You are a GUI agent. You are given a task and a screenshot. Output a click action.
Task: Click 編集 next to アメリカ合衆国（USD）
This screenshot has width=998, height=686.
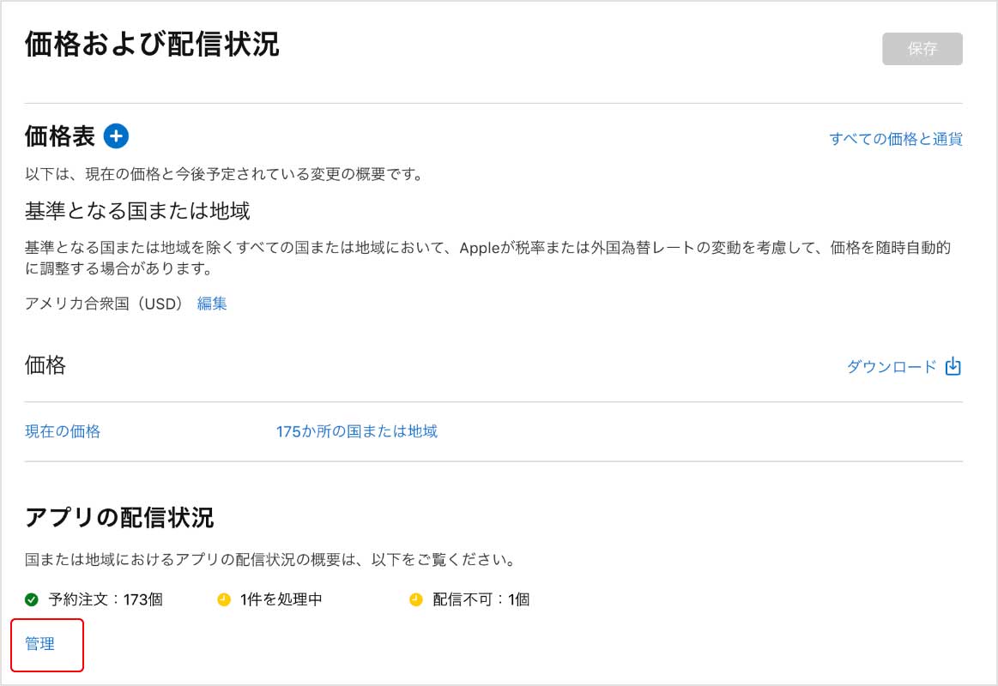pos(212,304)
